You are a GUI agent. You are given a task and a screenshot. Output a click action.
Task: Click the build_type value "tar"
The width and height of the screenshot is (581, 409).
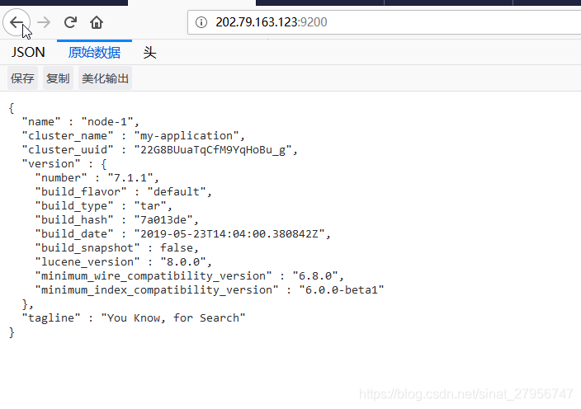(150, 206)
